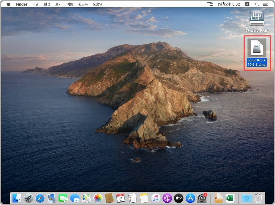
Task: Open the Photos app in dock
Action: coord(98,198)
